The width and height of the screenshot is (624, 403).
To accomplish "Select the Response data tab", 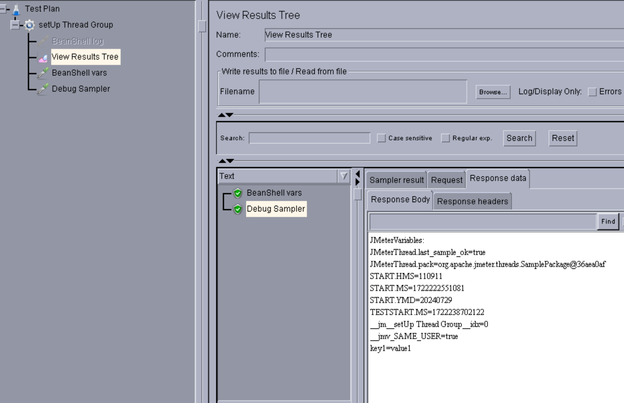I will (498, 178).
